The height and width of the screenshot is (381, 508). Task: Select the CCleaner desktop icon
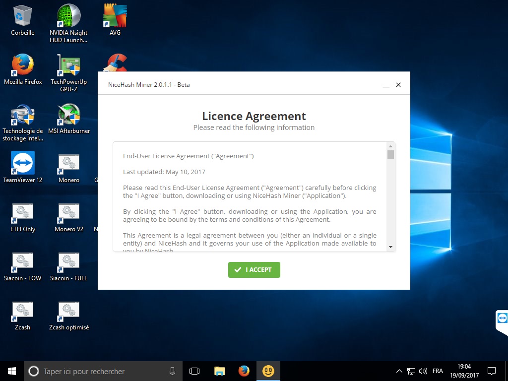click(x=115, y=63)
